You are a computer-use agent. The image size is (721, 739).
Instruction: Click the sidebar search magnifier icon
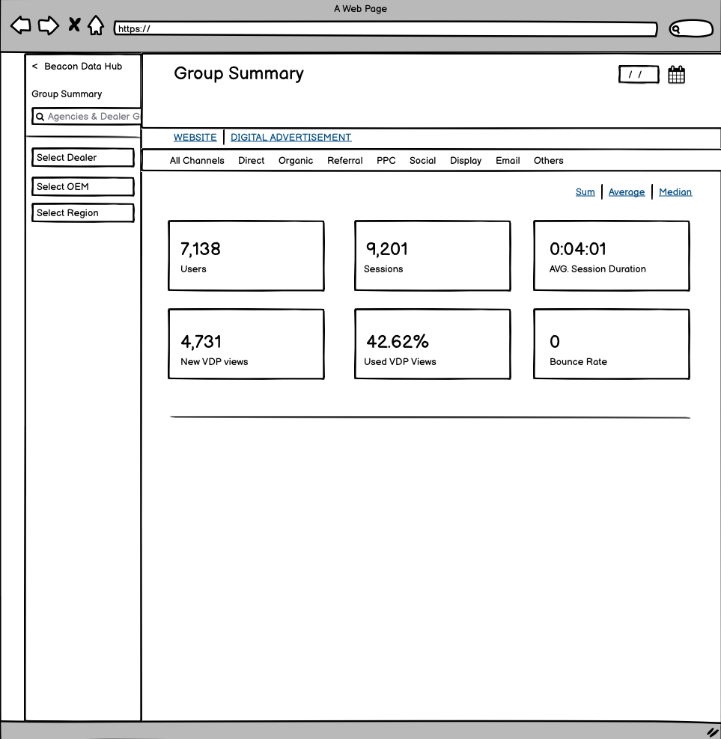pos(40,117)
